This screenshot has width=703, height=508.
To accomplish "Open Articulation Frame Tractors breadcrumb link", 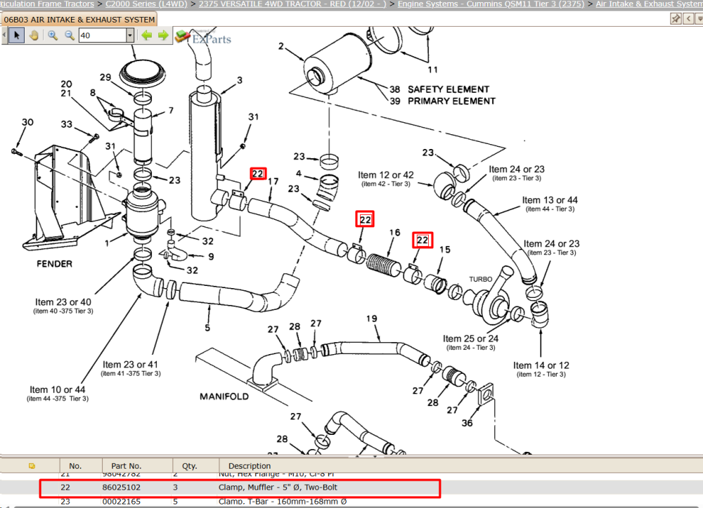I will [47, 4].
